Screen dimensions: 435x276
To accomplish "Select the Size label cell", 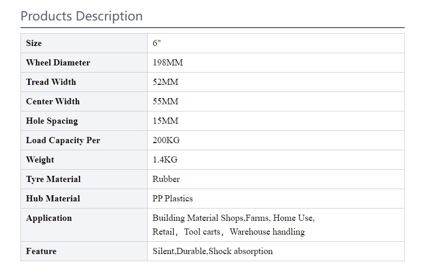I will pos(84,43).
